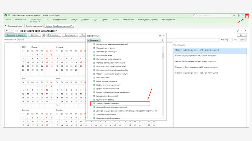Open the hamburger main menu icon
The width and height of the screenshot is (252, 141).
(x=9, y=15)
